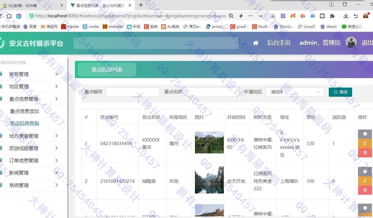This screenshot has width=373, height=218.
Task: Click the scissors icon in the browser toolbar
Action: (273, 16)
